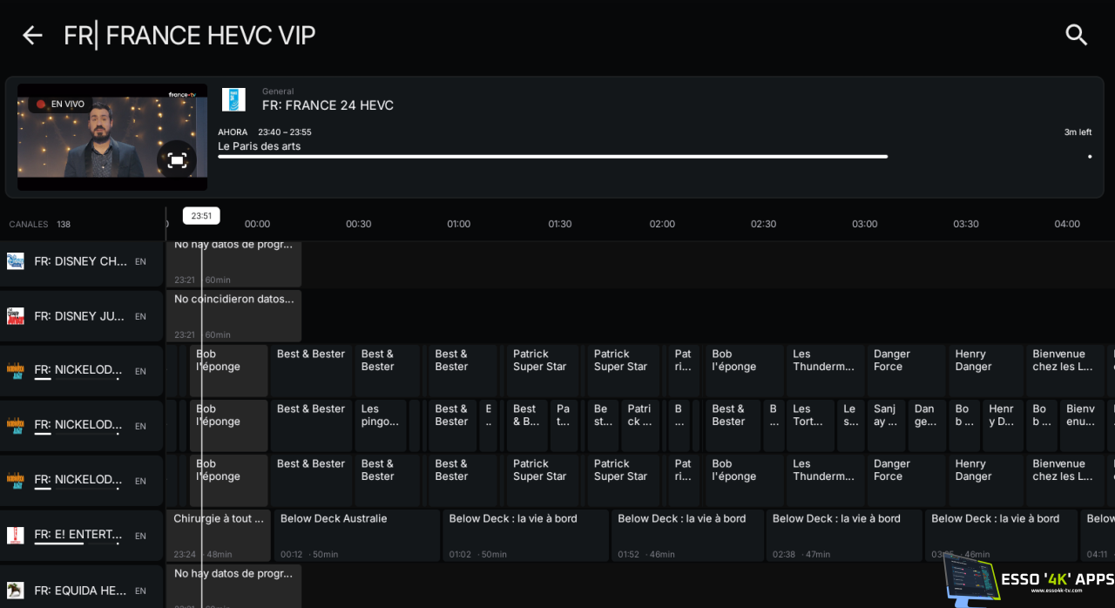Select the Les Tort... program cell
This screenshot has height=608, width=1115.
(x=810, y=425)
